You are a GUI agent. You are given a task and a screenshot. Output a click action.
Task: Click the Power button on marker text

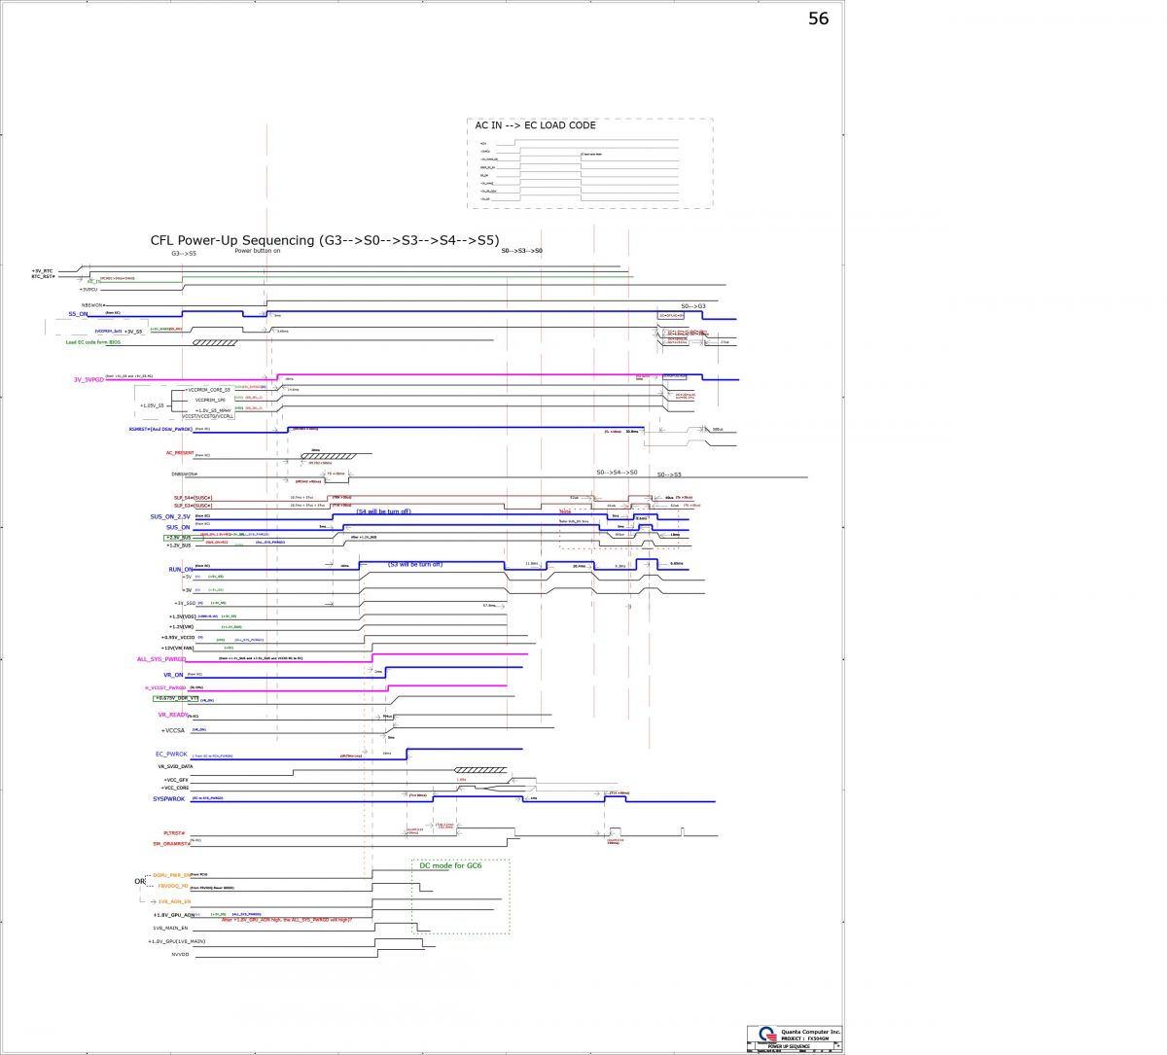tap(258, 251)
